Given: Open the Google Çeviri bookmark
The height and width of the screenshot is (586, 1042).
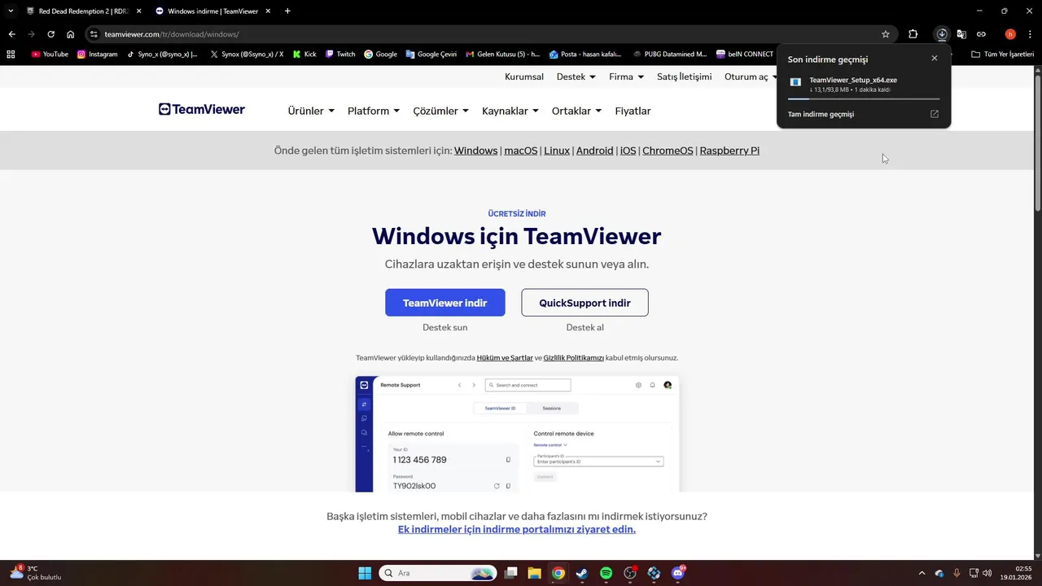Looking at the screenshot, I should point(431,55).
